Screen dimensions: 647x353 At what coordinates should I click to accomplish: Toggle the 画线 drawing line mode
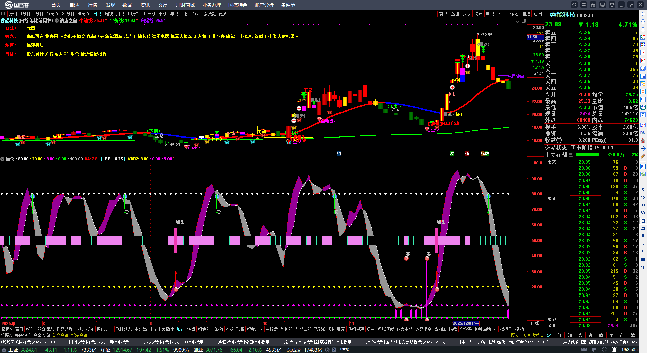(490, 14)
